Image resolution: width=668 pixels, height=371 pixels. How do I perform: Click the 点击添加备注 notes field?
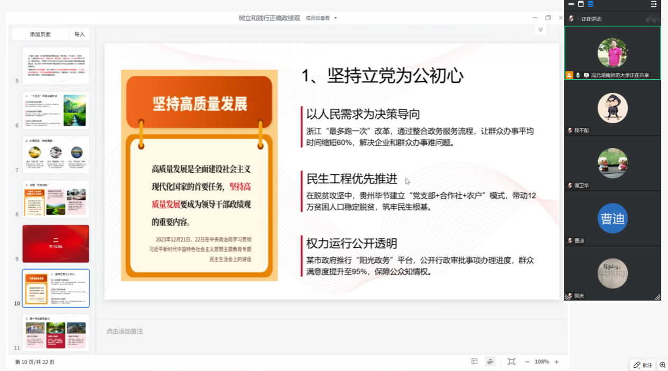tap(125, 331)
